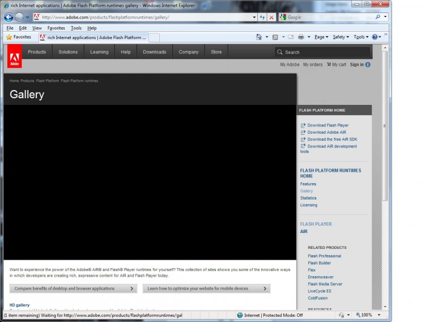Click the search magnifier icon in toolbar
Screen dimensions: 425x322
coord(378,17)
